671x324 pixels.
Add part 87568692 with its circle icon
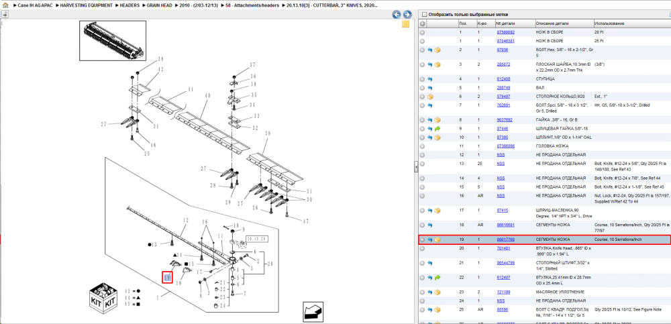[422, 32]
